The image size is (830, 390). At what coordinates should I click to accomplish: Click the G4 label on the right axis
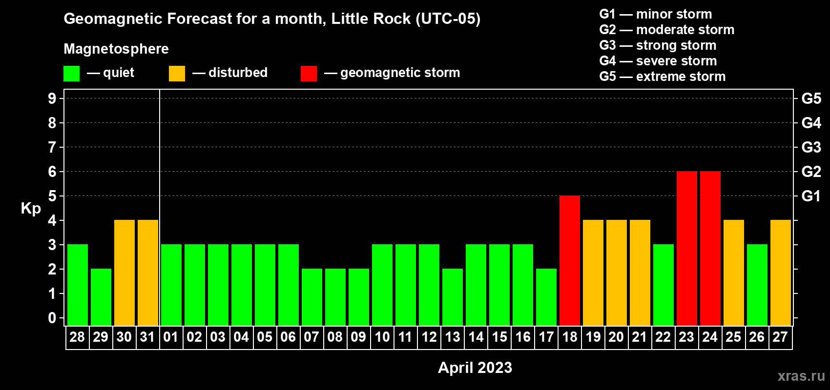click(811, 123)
